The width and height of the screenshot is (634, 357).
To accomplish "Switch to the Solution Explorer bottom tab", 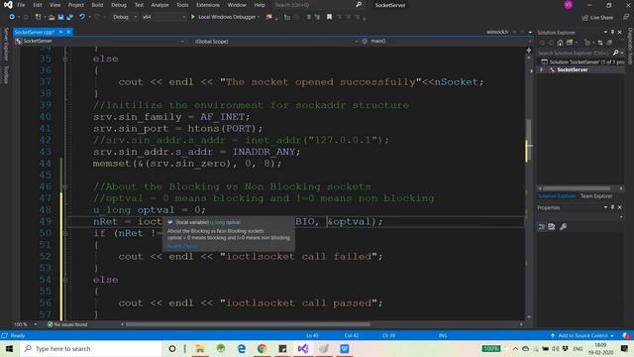I will point(557,196).
